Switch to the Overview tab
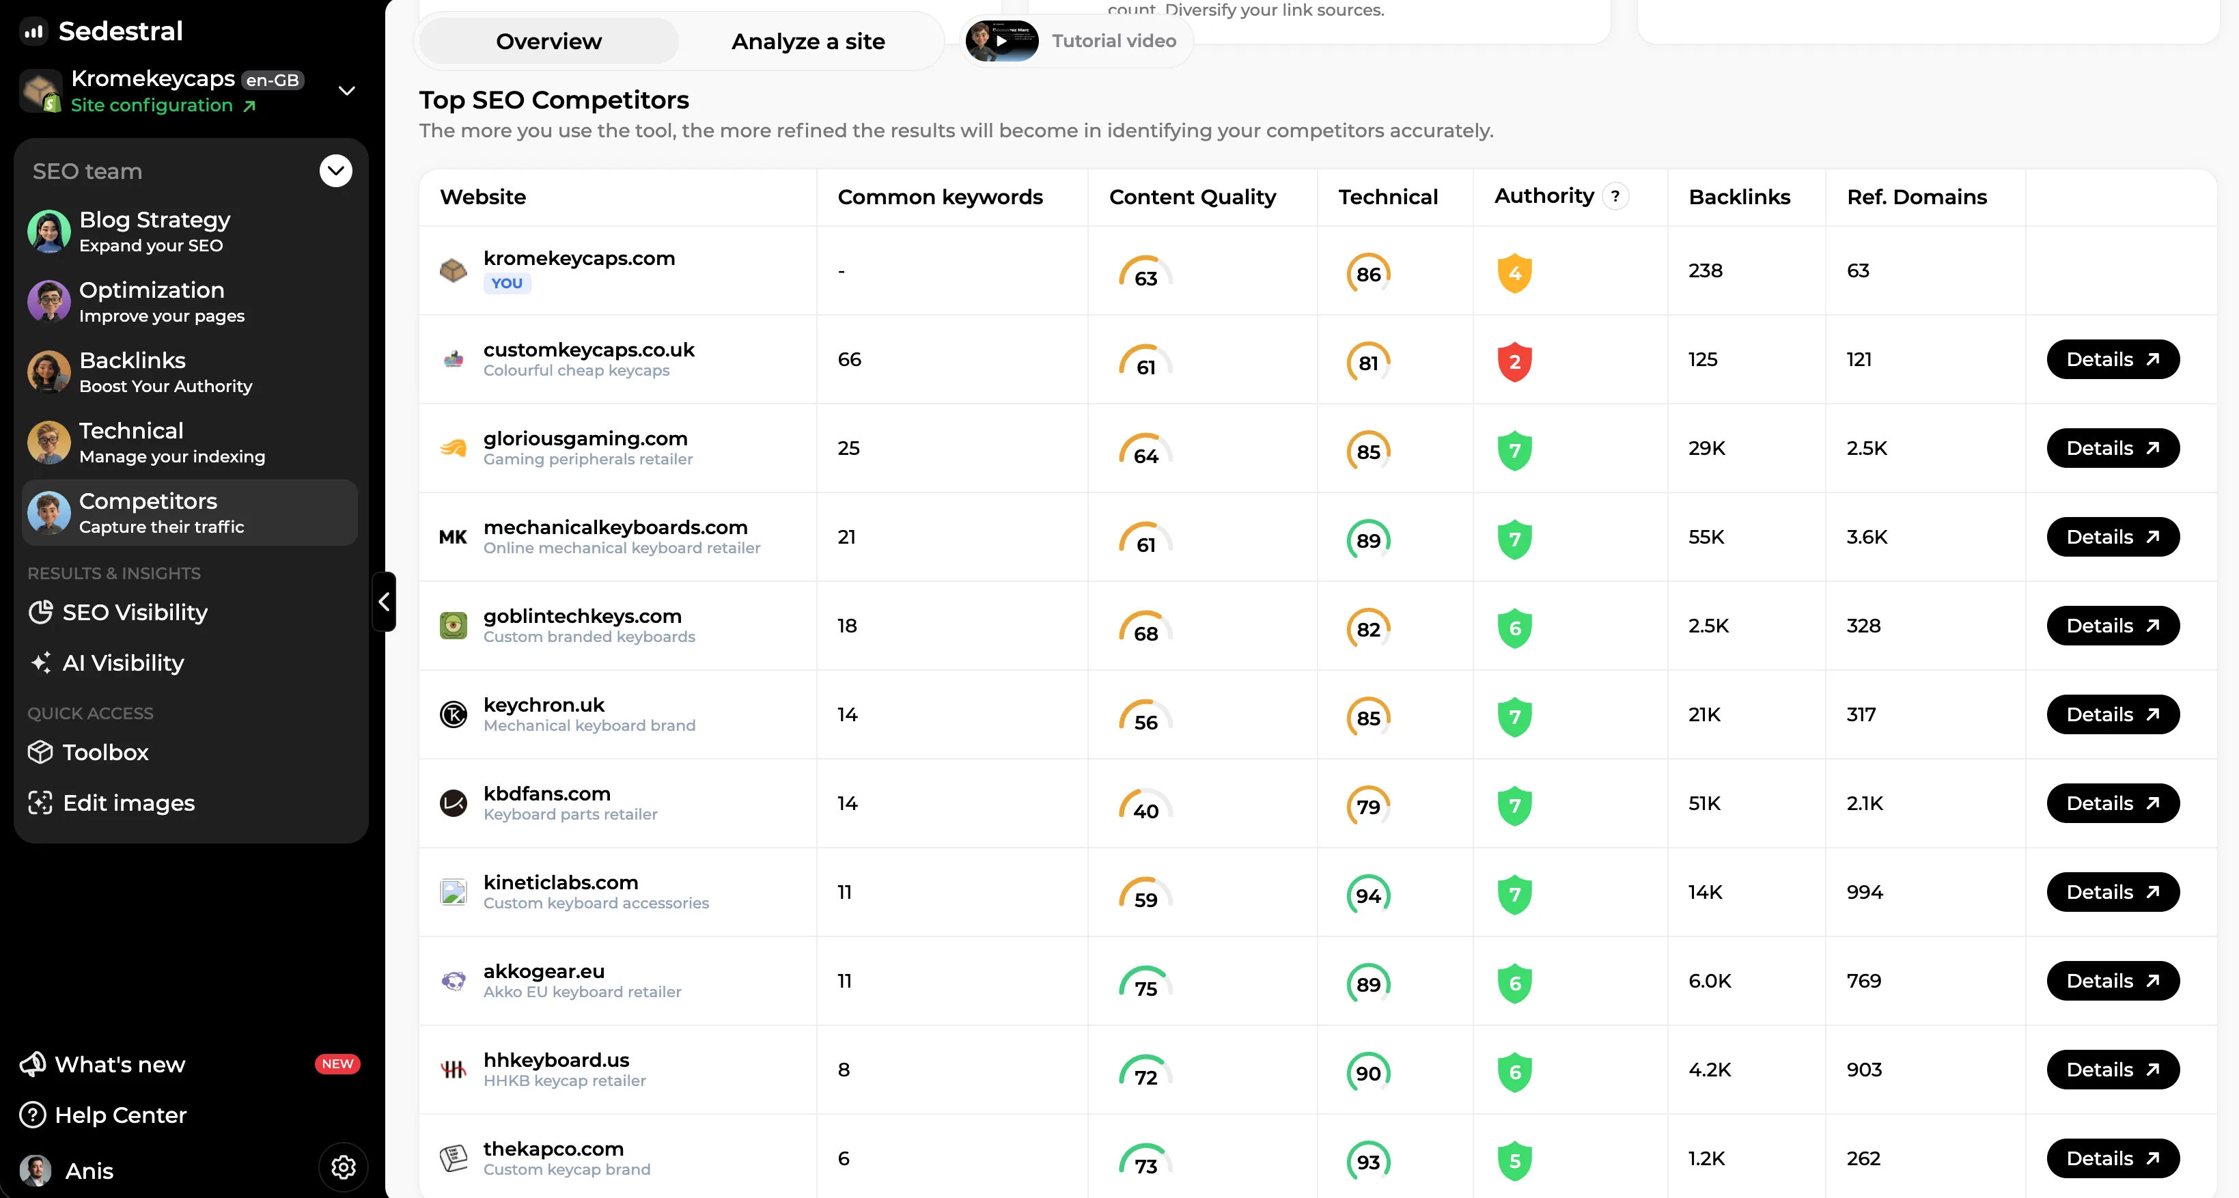Screen dimensions: 2239x1198 pyautogui.click(x=548, y=41)
